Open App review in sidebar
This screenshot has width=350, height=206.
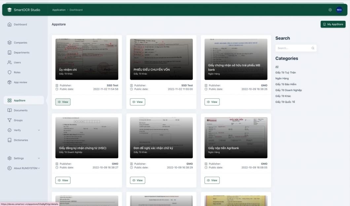tap(20, 82)
